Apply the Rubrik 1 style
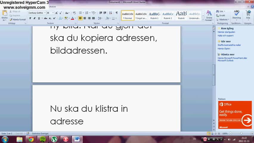 point(154,15)
